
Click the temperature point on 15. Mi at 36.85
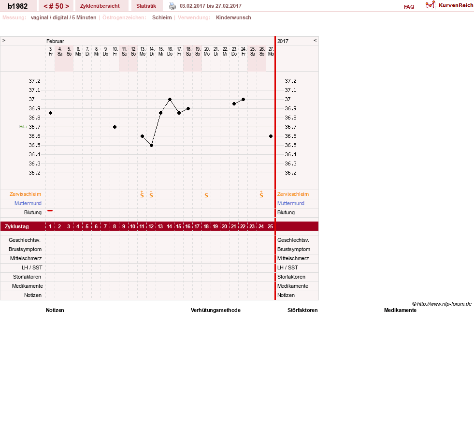(160, 113)
